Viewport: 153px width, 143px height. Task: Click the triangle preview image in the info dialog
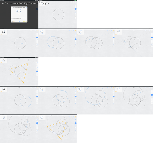(x=19, y=12)
